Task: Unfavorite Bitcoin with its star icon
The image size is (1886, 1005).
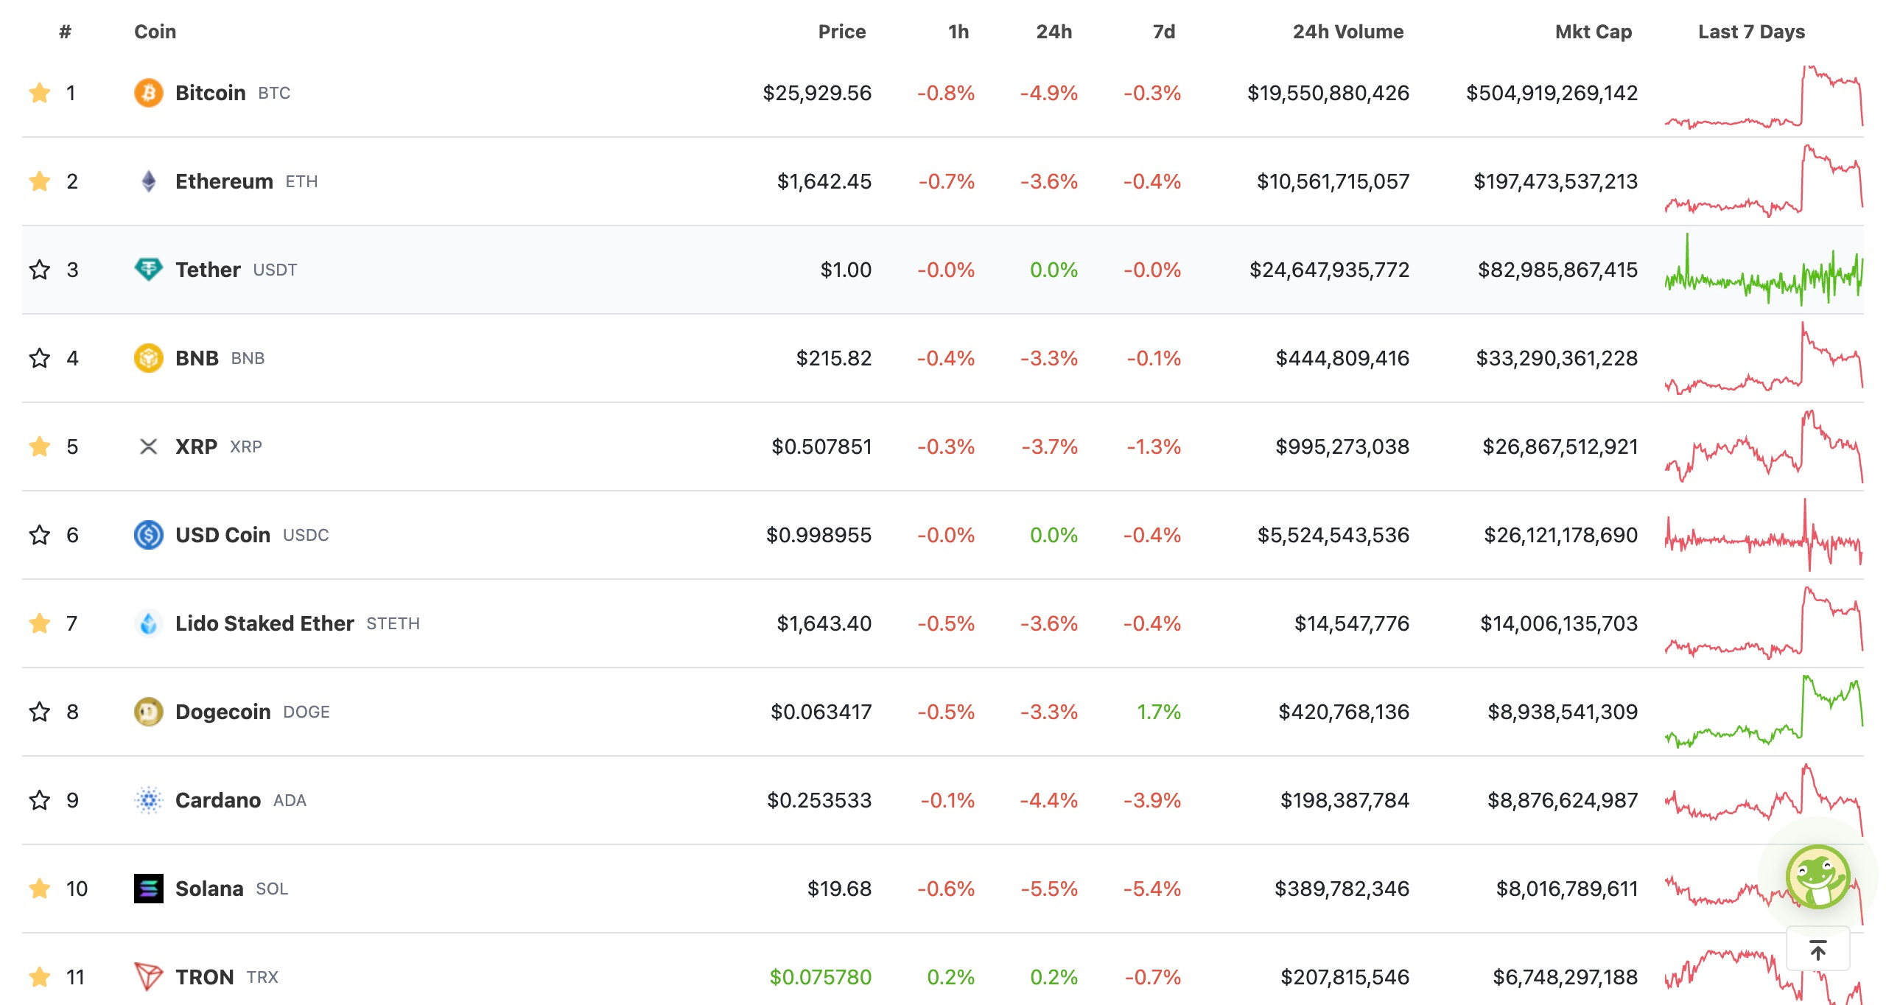Action: [x=40, y=93]
